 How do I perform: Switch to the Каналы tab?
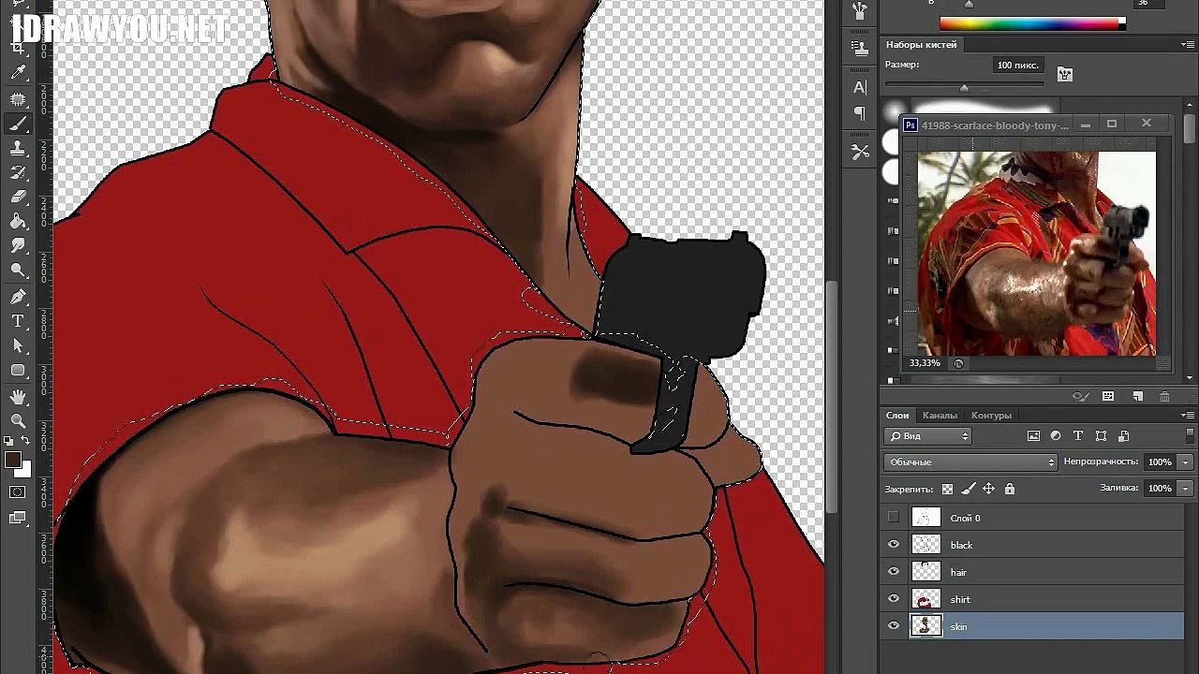[x=940, y=416]
